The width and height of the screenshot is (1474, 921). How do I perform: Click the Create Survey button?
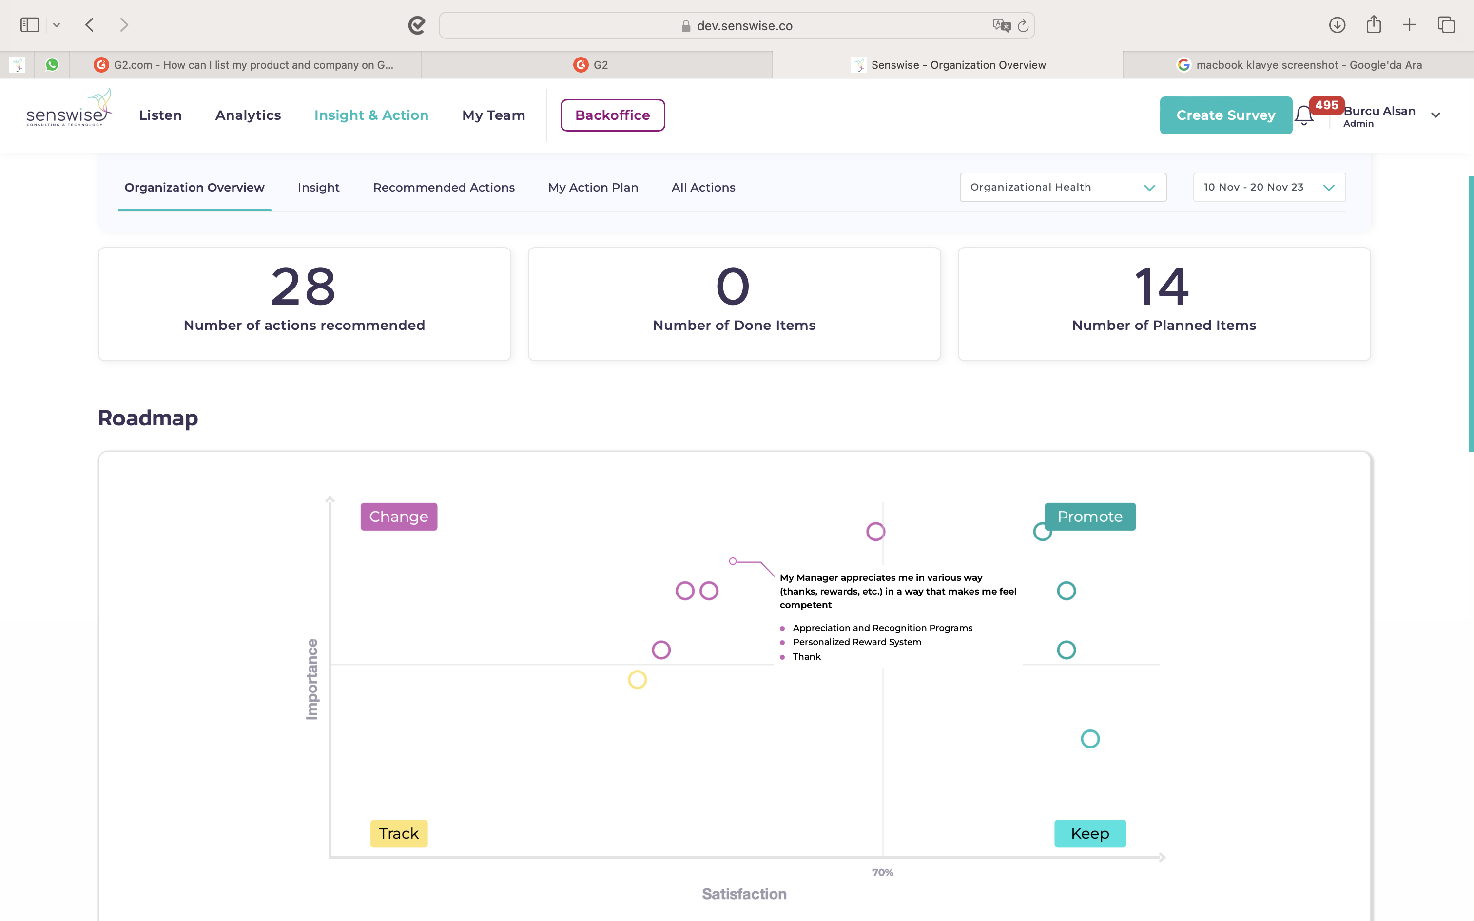[1225, 115]
